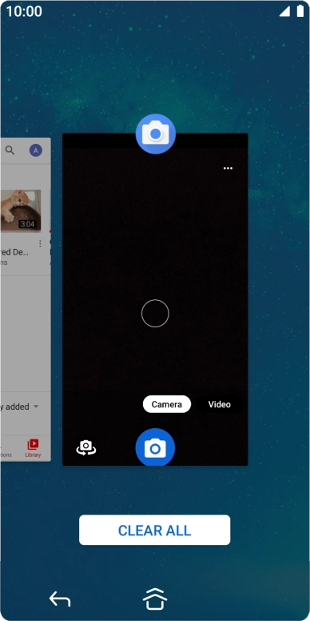Tap the focus circle in the camera preview
Screen dimensions: 310x621
pos(155,313)
